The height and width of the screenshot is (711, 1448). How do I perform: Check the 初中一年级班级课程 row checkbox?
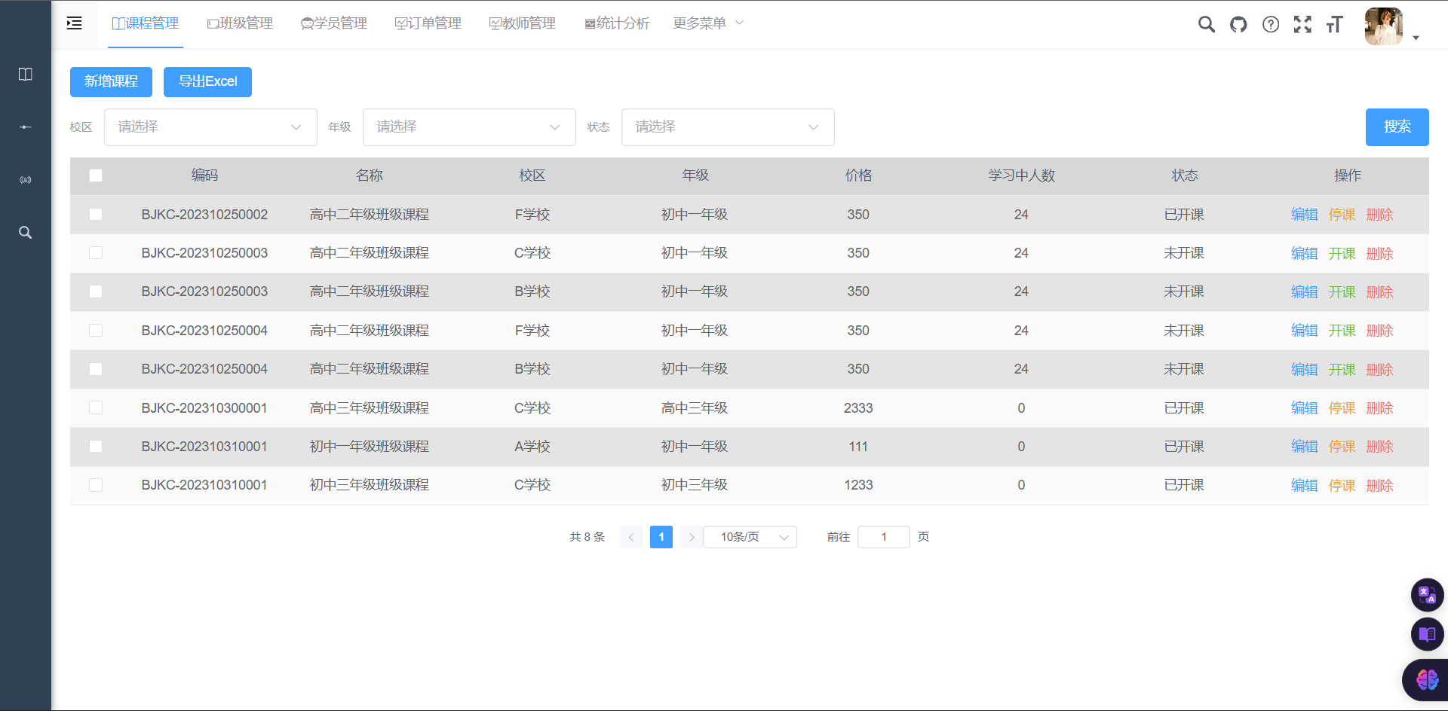96,447
